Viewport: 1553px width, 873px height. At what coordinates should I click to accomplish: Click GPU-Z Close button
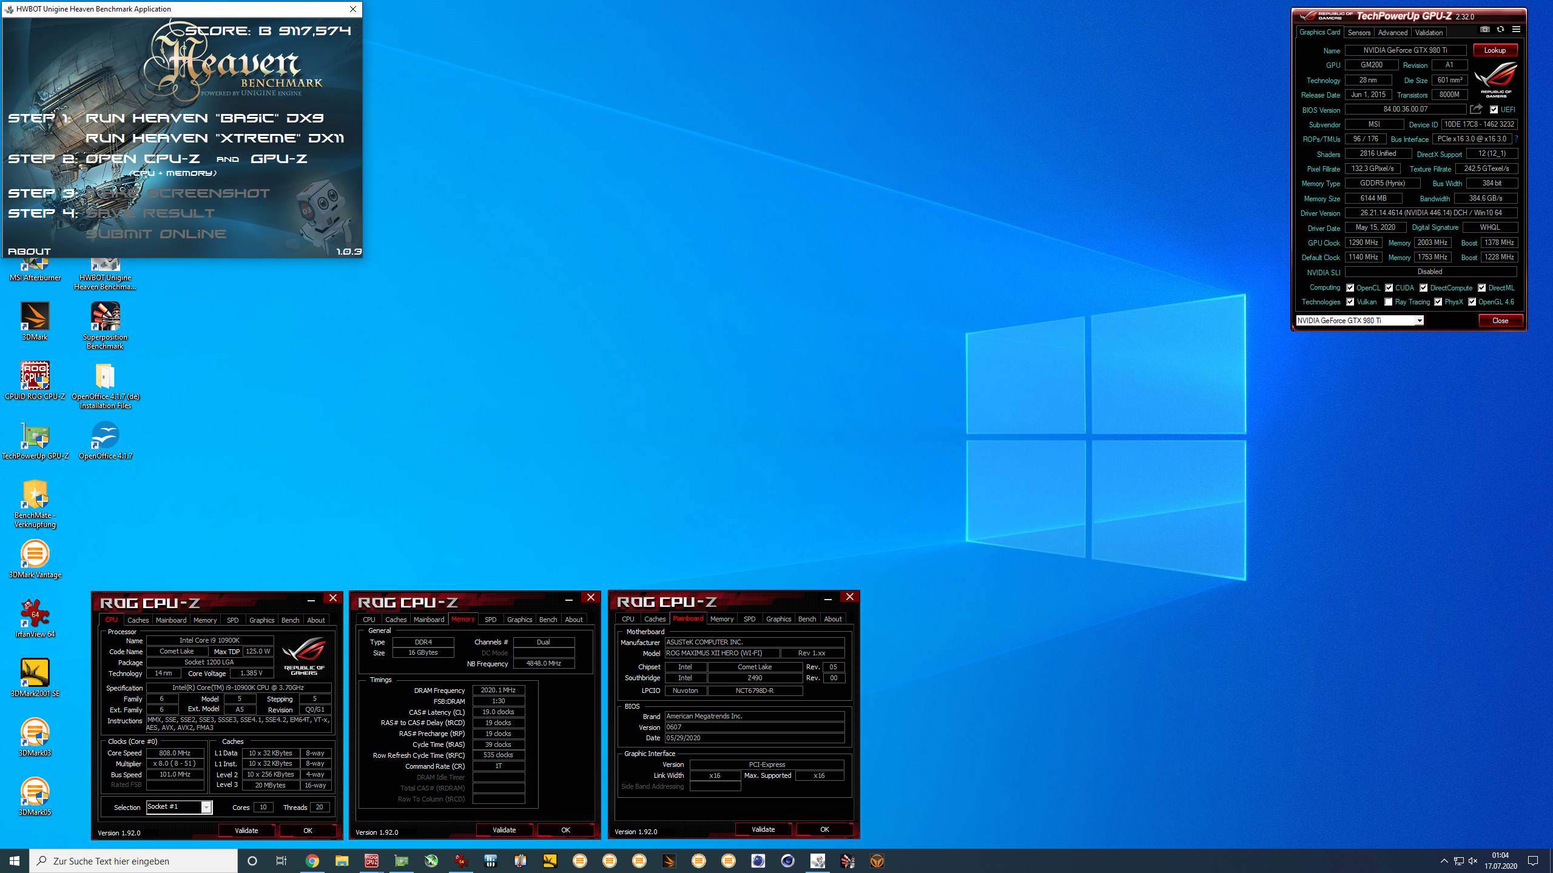click(x=1500, y=321)
